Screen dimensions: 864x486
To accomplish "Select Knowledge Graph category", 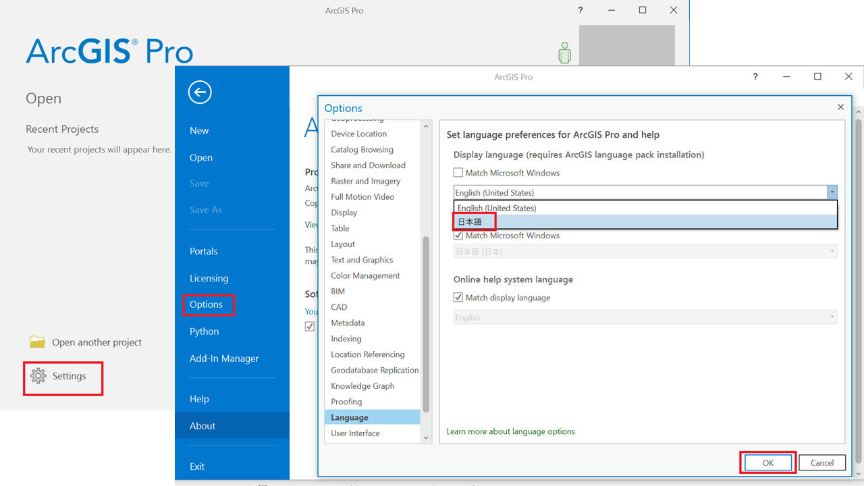I will pyautogui.click(x=362, y=386).
